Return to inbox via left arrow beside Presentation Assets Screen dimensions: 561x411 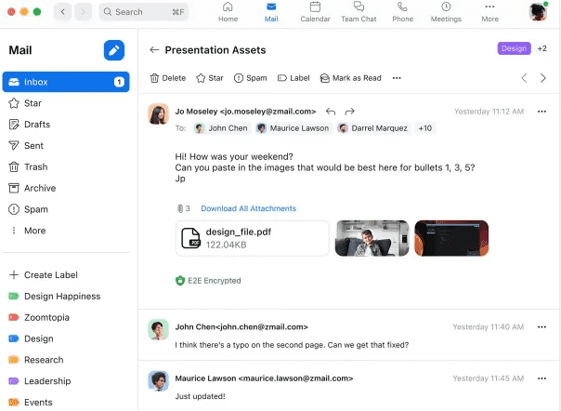[x=154, y=50]
